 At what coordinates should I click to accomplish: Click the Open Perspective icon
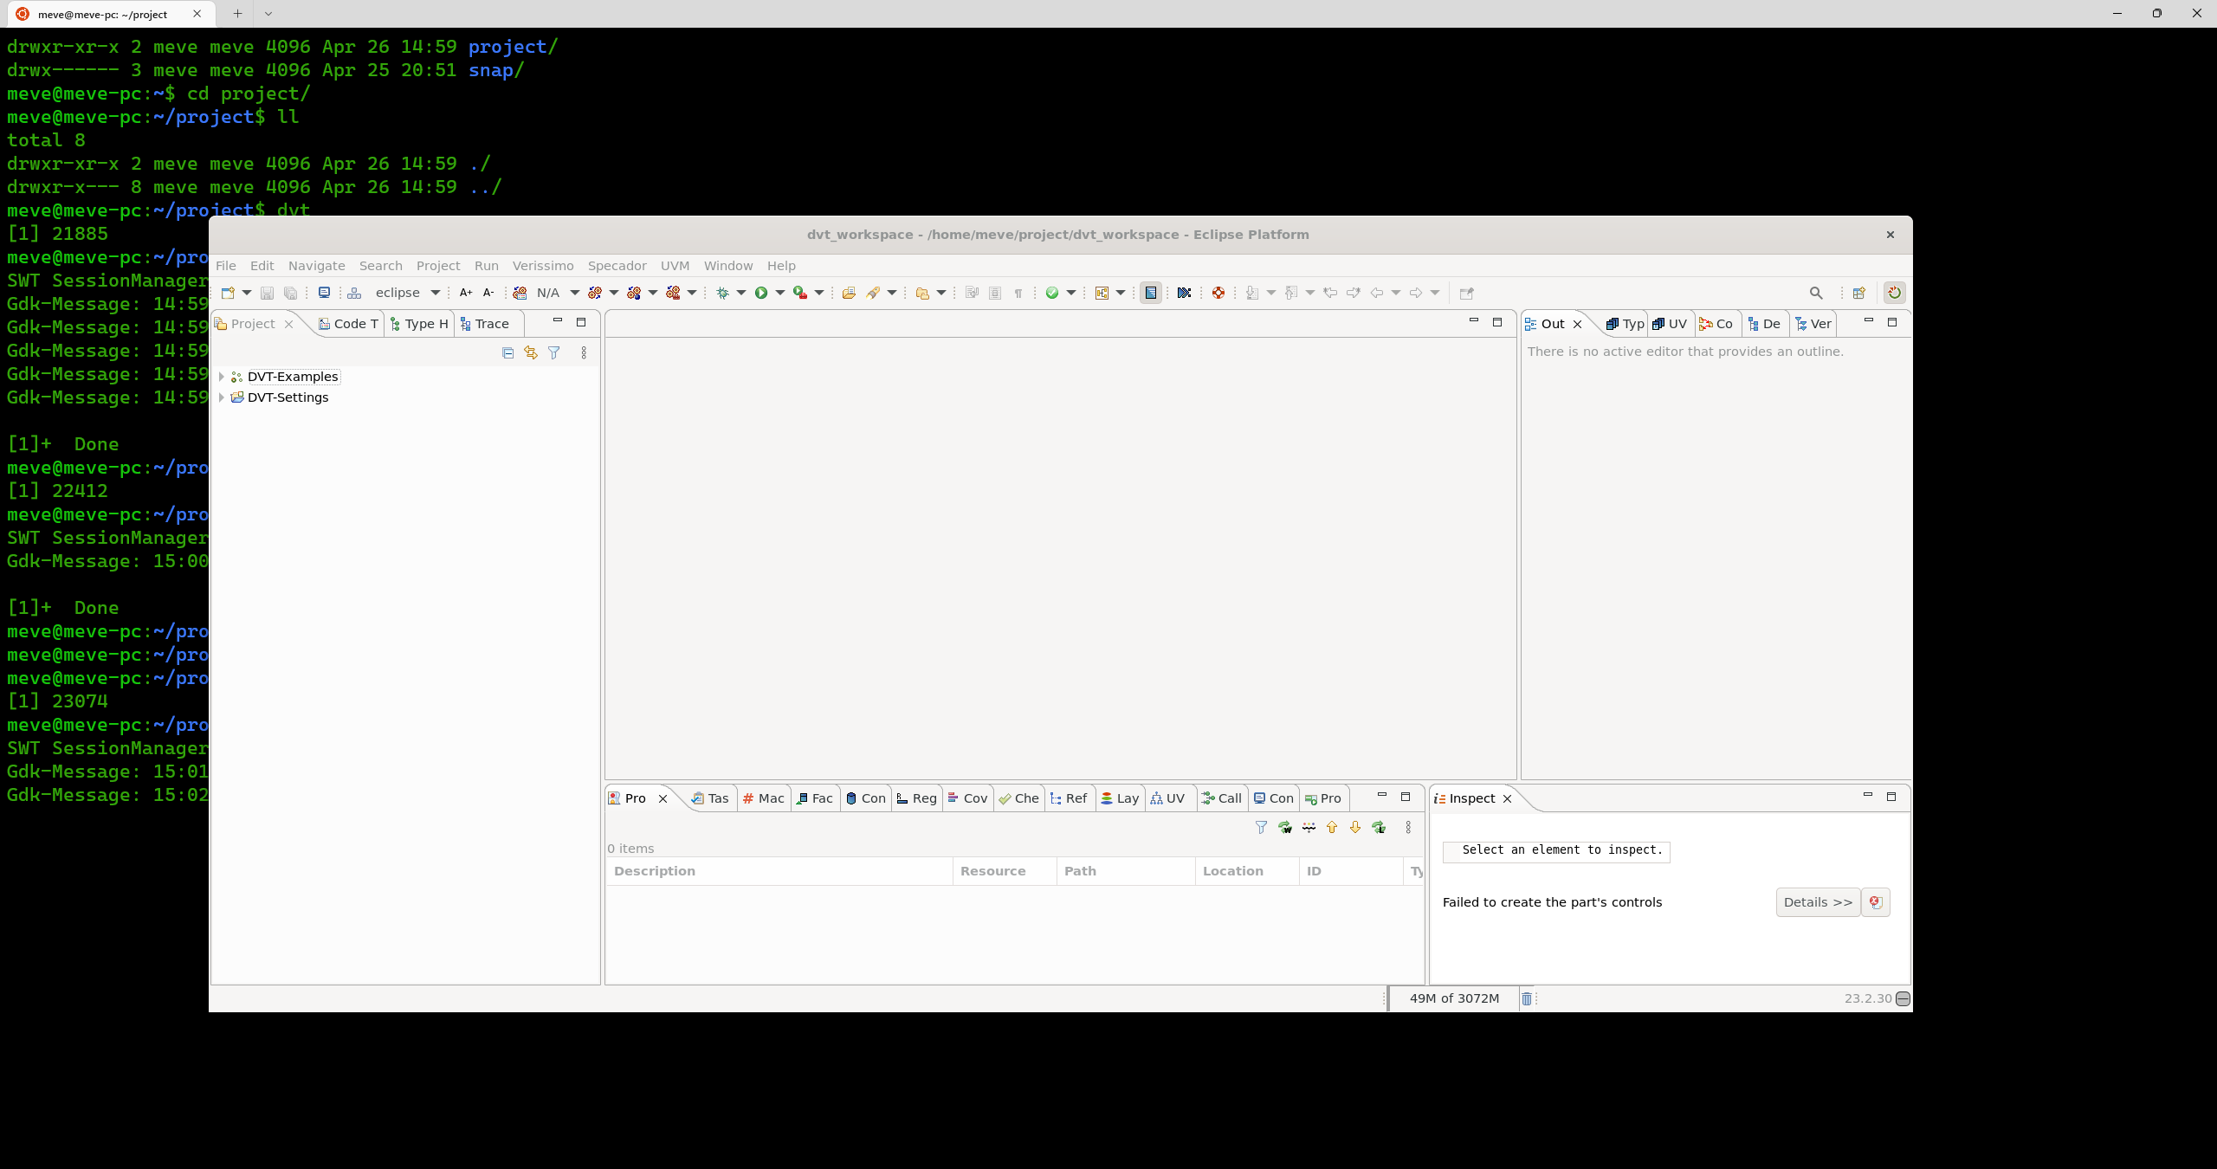point(1858,293)
